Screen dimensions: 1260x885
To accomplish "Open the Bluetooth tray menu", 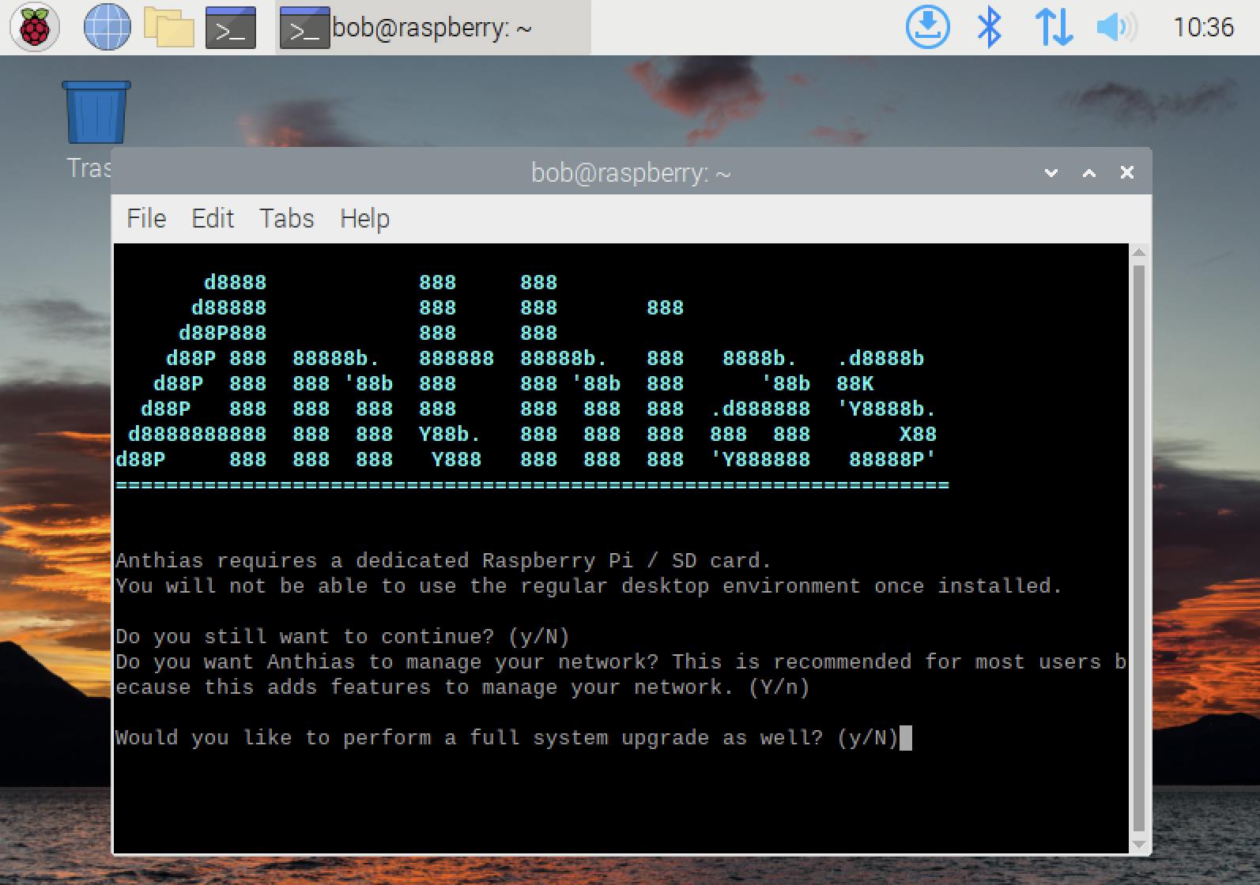I will tap(989, 28).
